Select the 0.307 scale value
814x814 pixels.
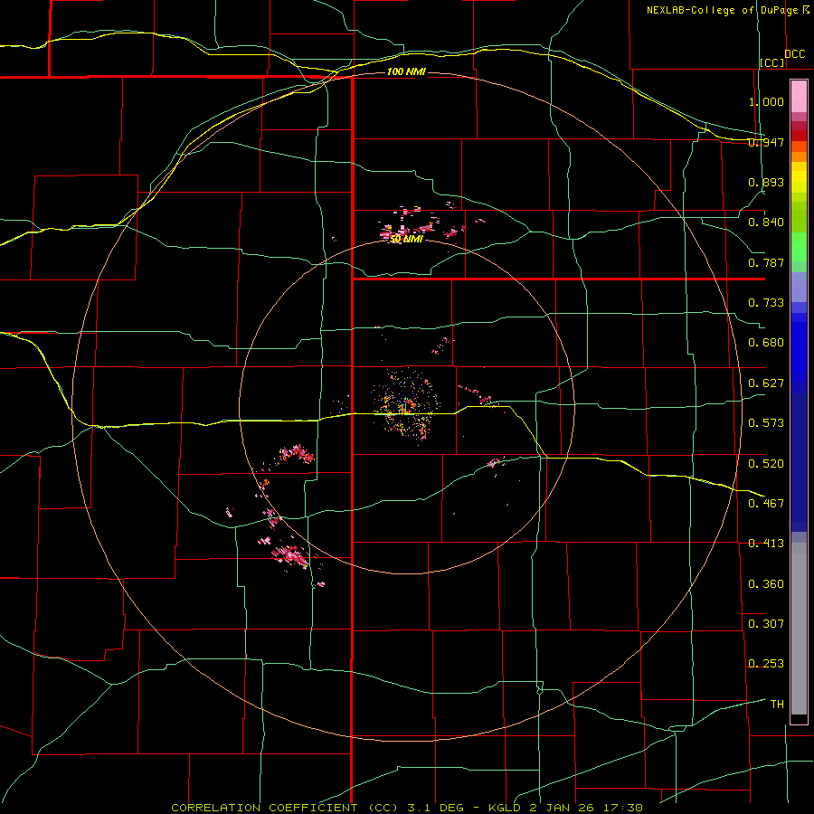[x=766, y=624]
